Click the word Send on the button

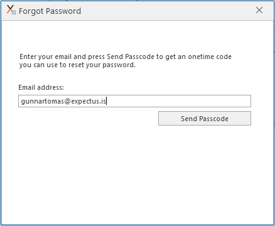[189, 119]
